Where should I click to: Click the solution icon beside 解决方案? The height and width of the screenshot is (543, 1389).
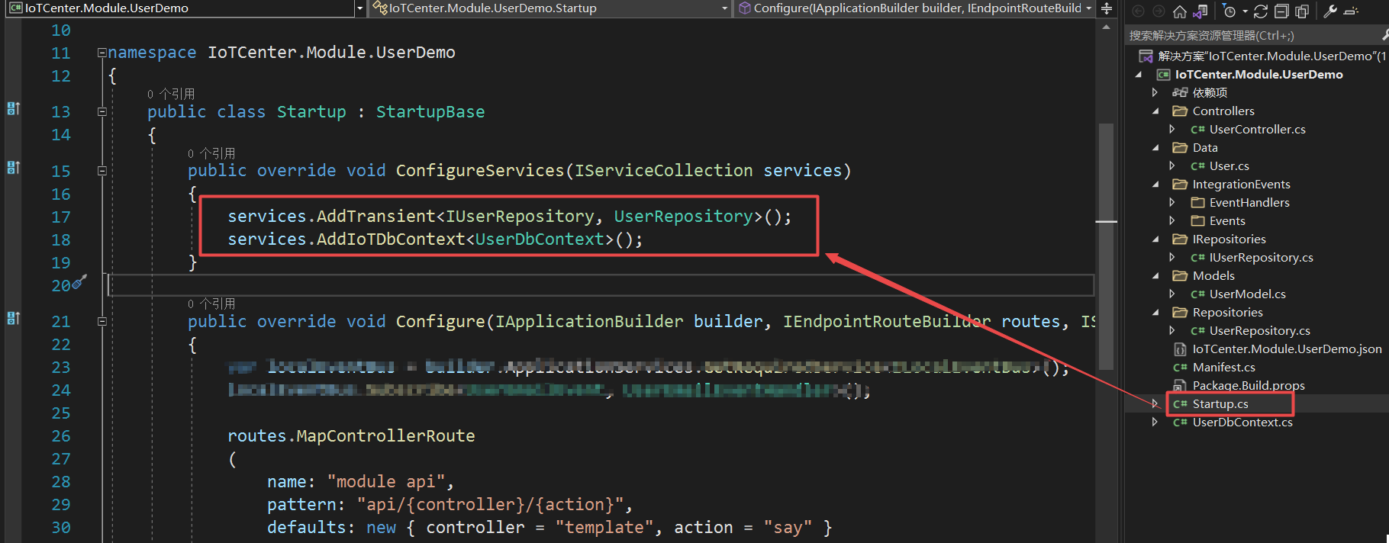(x=1146, y=56)
